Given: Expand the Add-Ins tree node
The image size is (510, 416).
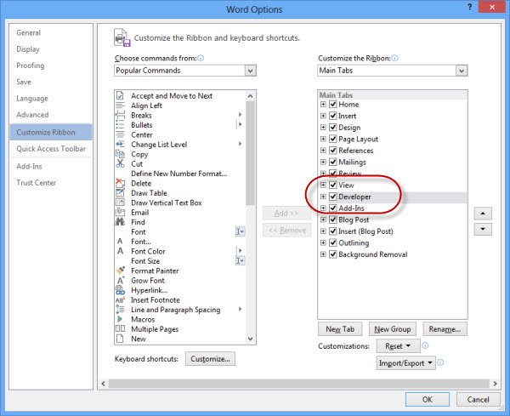Looking at the screenshot, I should [x=323, y=208].
